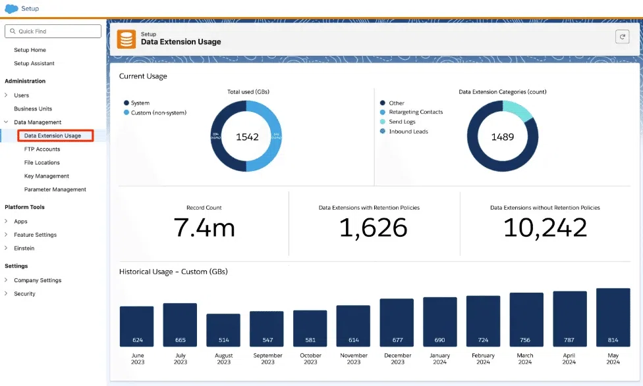
Task: Click the Salesforce cloud logo
Action: tap(11, 8)
